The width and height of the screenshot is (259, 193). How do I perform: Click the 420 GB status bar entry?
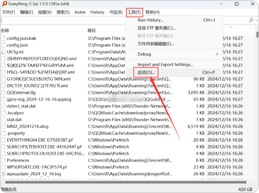(245, 189)
